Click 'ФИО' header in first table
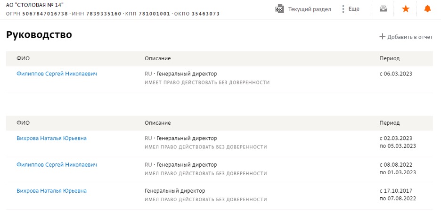 click(23, 58)
